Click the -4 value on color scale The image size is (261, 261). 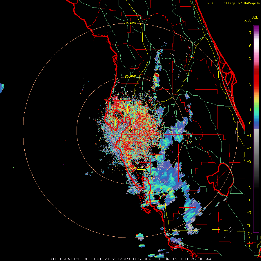249,174
